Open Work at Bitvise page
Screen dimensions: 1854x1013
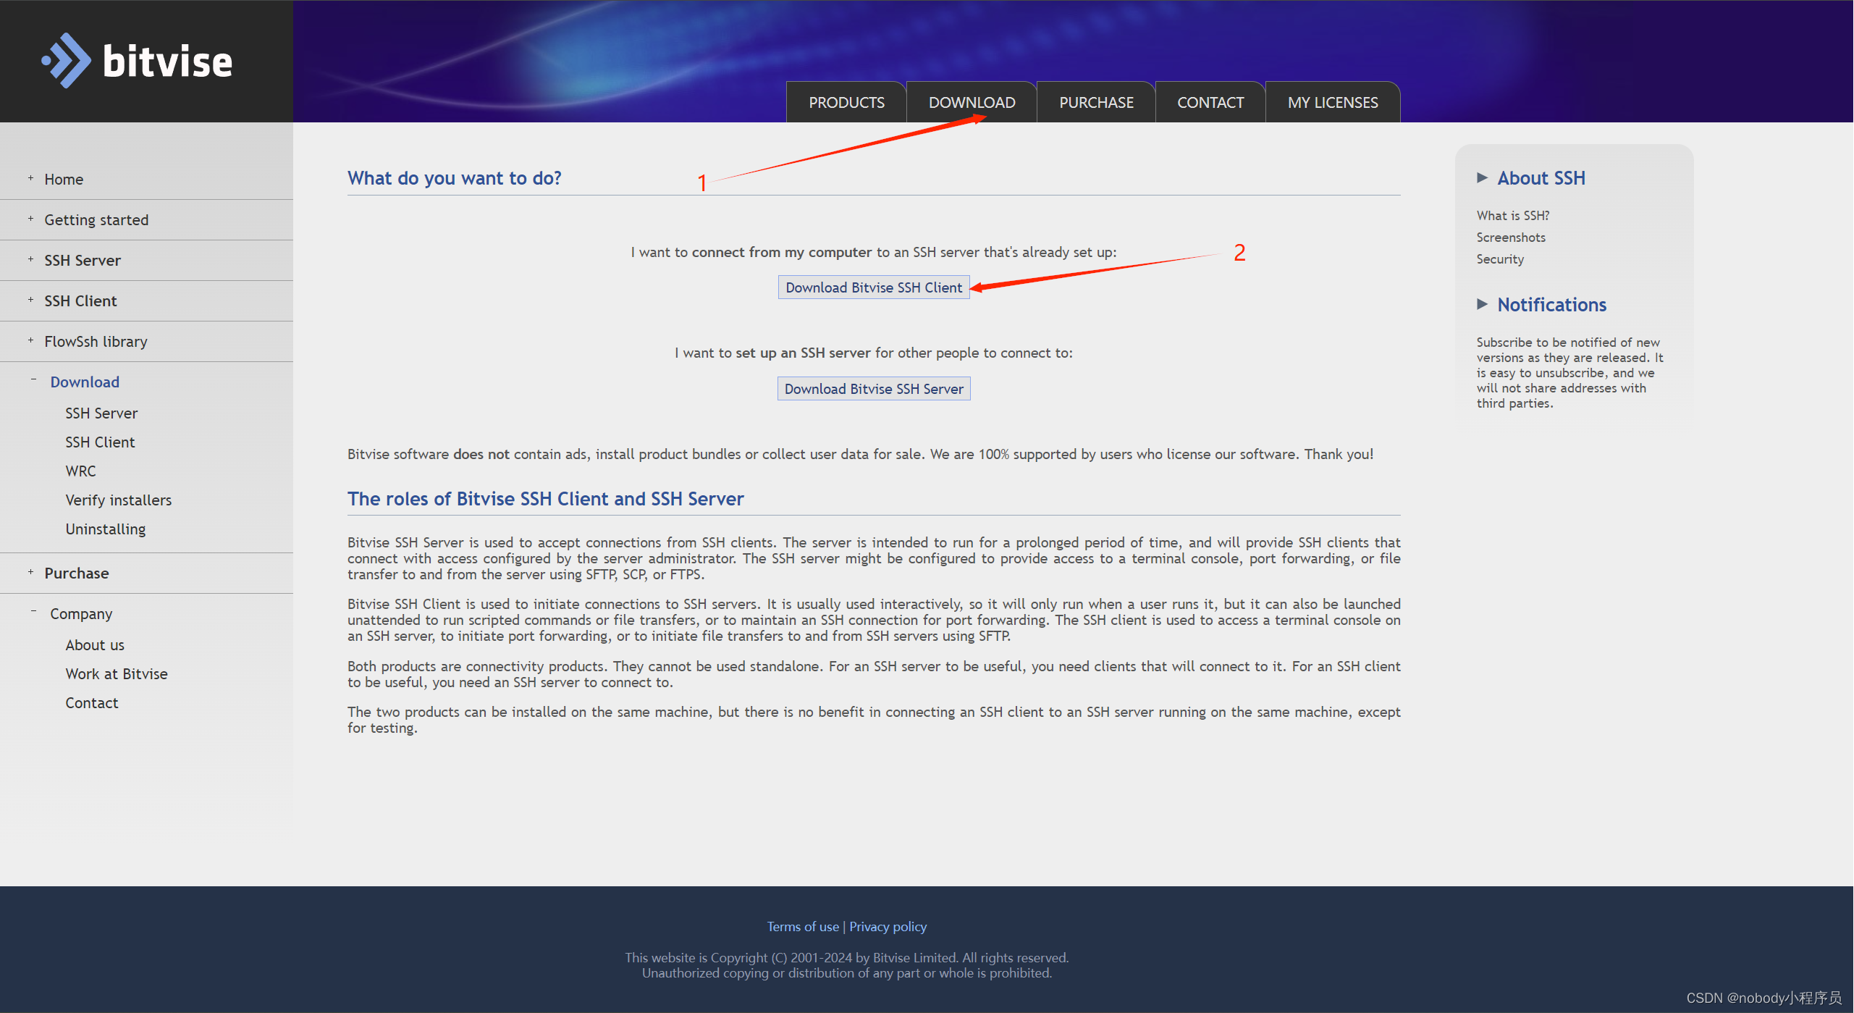(117, 674)
